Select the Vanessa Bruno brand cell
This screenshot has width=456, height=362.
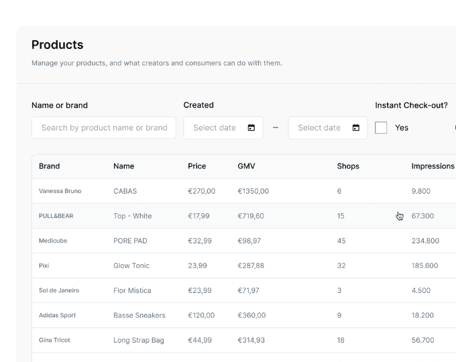pyautogui.click(x=60, y=191)
